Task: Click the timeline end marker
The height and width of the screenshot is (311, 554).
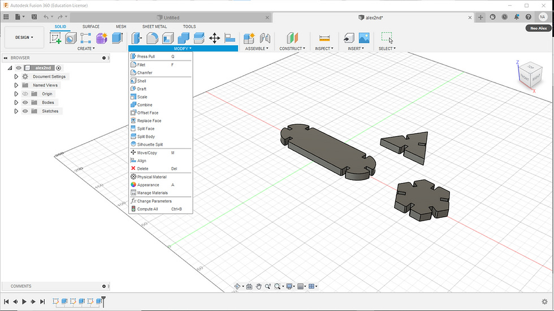Action: (x=103, y=301)
